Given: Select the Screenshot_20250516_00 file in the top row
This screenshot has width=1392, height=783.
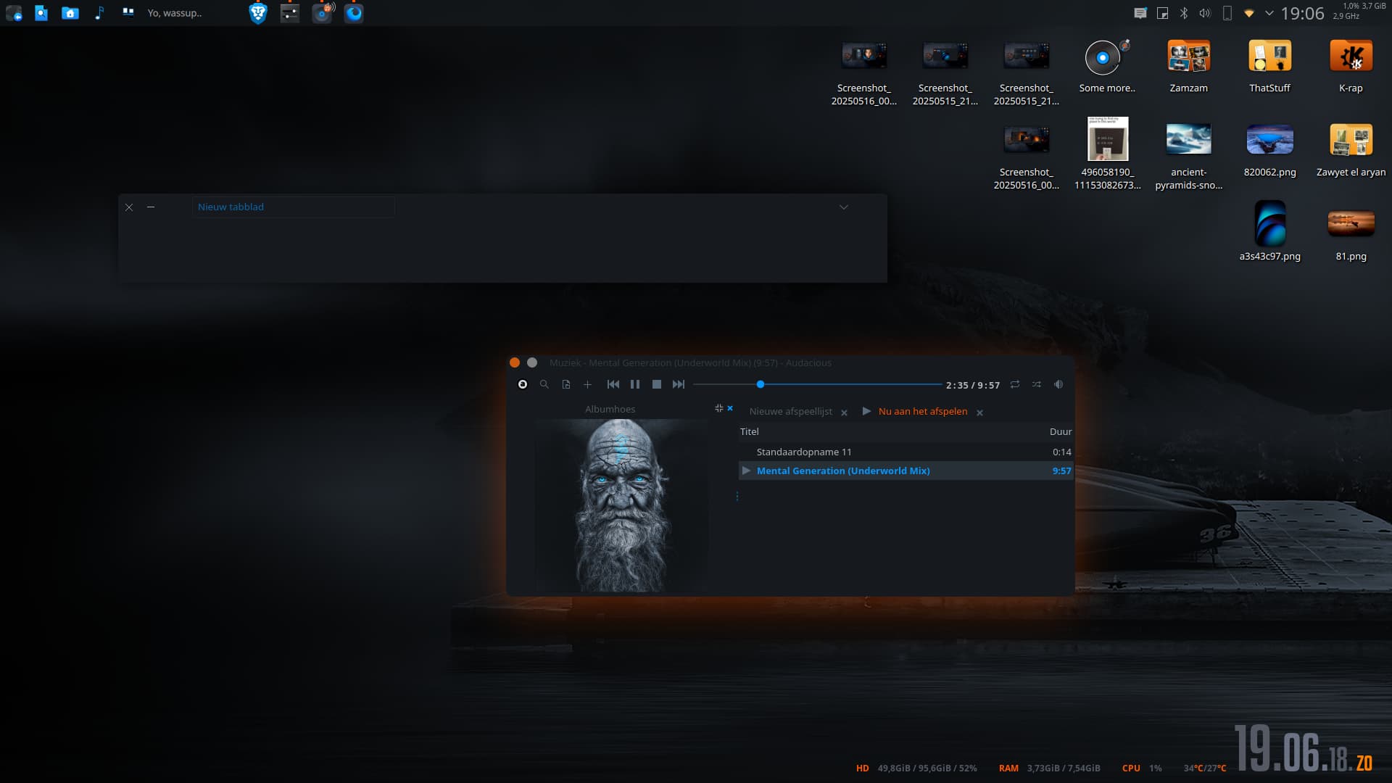Looking at the screenshot, I should pos(864,72).
